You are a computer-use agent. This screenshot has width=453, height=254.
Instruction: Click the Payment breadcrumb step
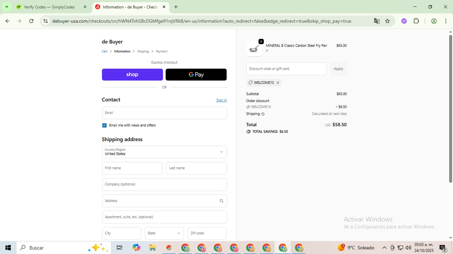tap(162, 52)
